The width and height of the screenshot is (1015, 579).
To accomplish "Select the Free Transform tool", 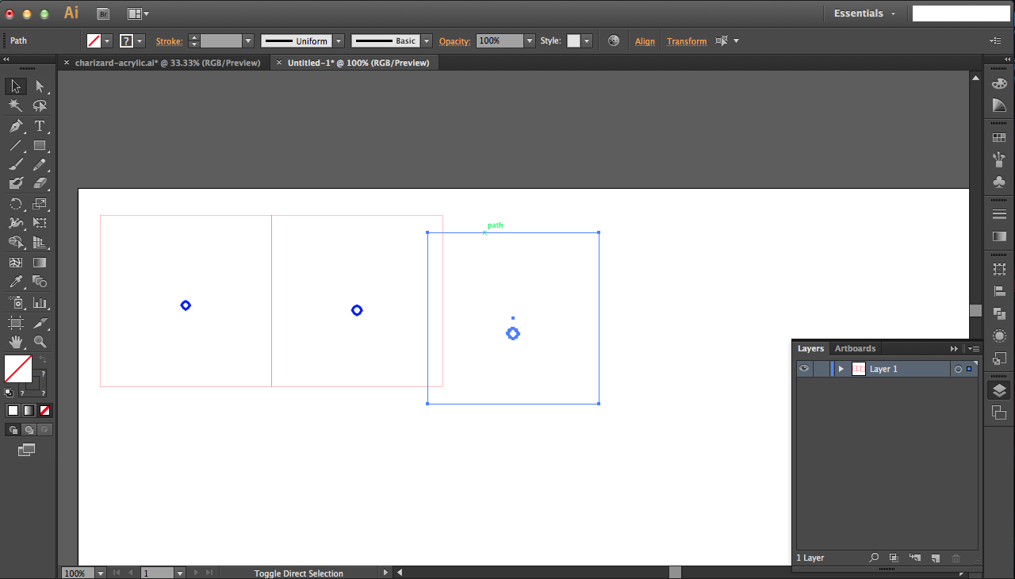I will 40,224.
